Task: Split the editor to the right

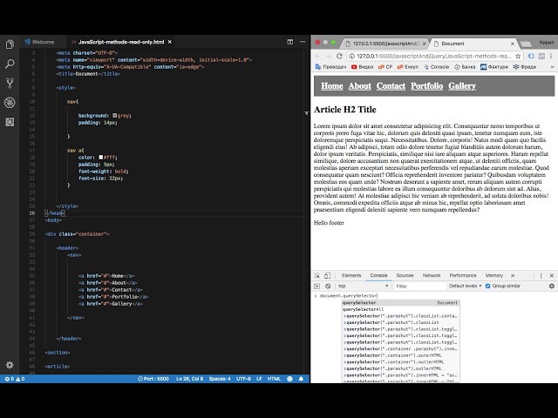Action: [290, 42]
